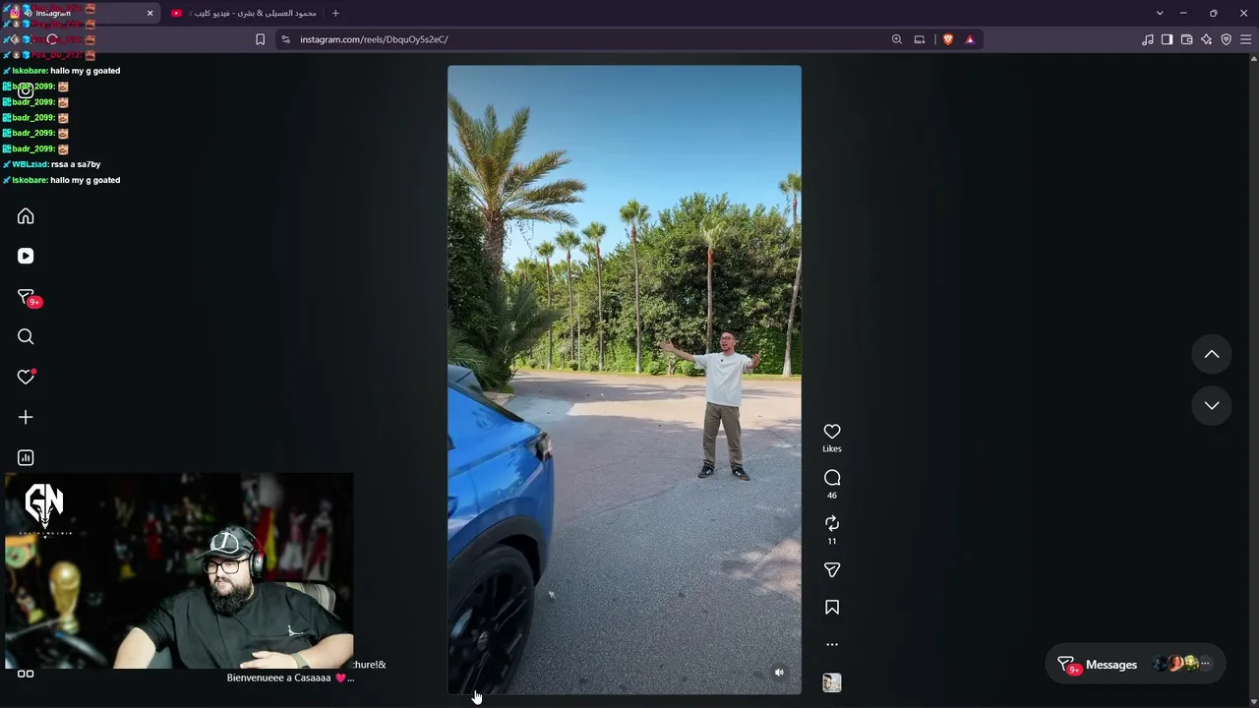Viewport: 1259px width, 708px height.
Task: Switch to the Instagram browser tab
Action: point(81,13)
